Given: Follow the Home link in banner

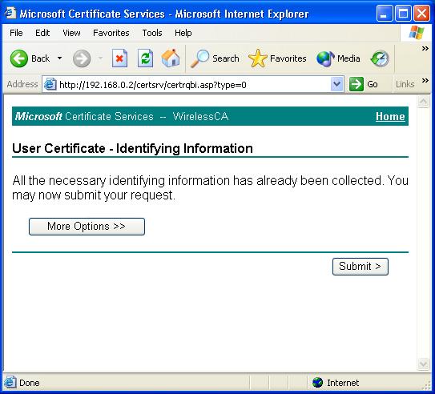Looking at the screenshot, I should (390, 116).
